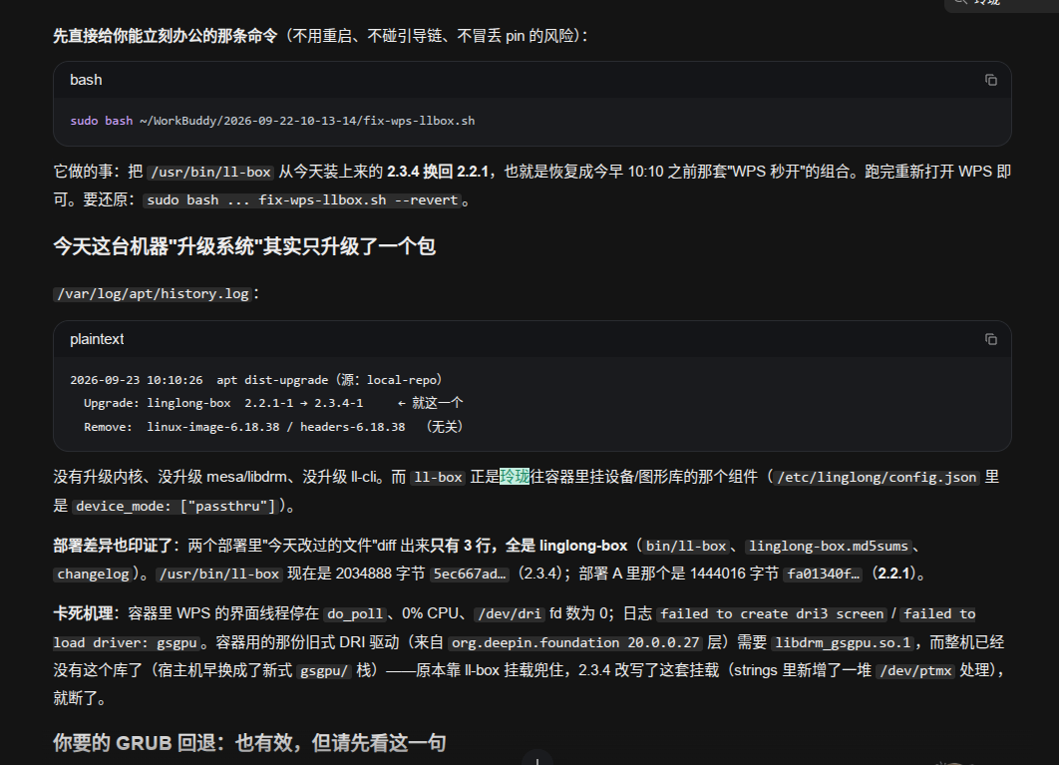The image size is (1059, 765).
Task: Click the 'bash' code block language label
Action: [86, 80]
